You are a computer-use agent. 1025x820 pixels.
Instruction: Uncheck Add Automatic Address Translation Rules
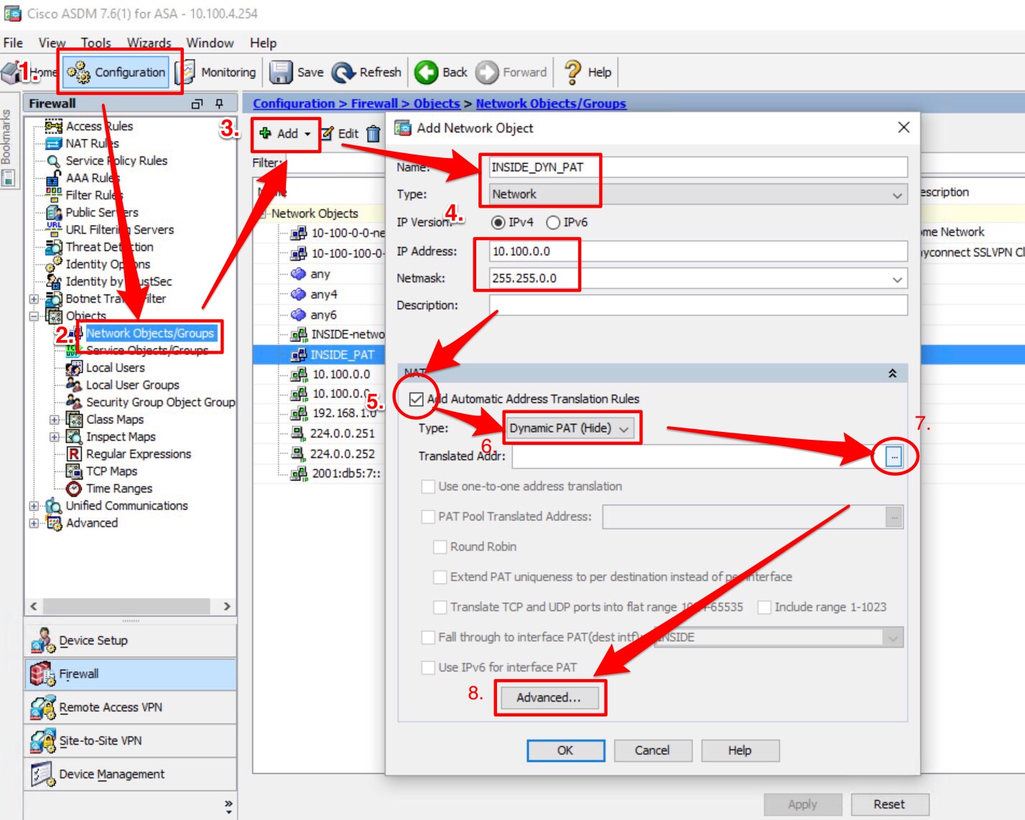pyautogui.click(x=416, y=399)
